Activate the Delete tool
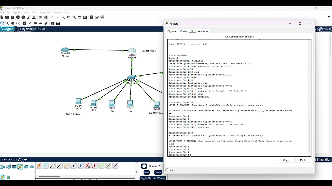This screenshot has width=332, height=186. 12,23
